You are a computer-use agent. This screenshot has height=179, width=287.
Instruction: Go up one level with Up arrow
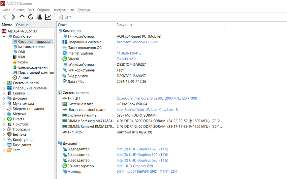22,16
